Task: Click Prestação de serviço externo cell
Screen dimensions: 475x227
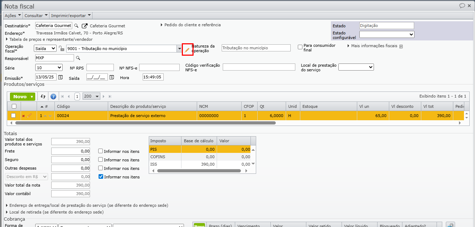Action: pyautogui.click(x=152, y=116)
